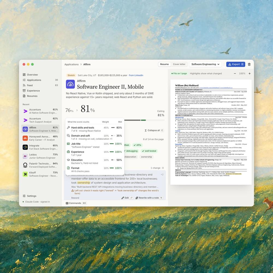Open the Experience sidebar section
Image resolution: width=273 pixels, height=273 pixels.
(40, 91)
